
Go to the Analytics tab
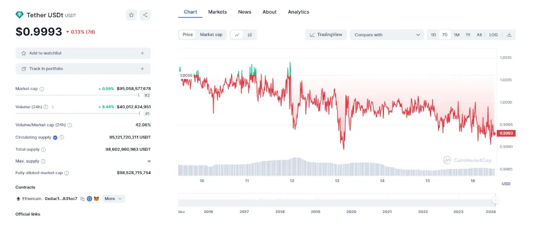coord(298,12)
